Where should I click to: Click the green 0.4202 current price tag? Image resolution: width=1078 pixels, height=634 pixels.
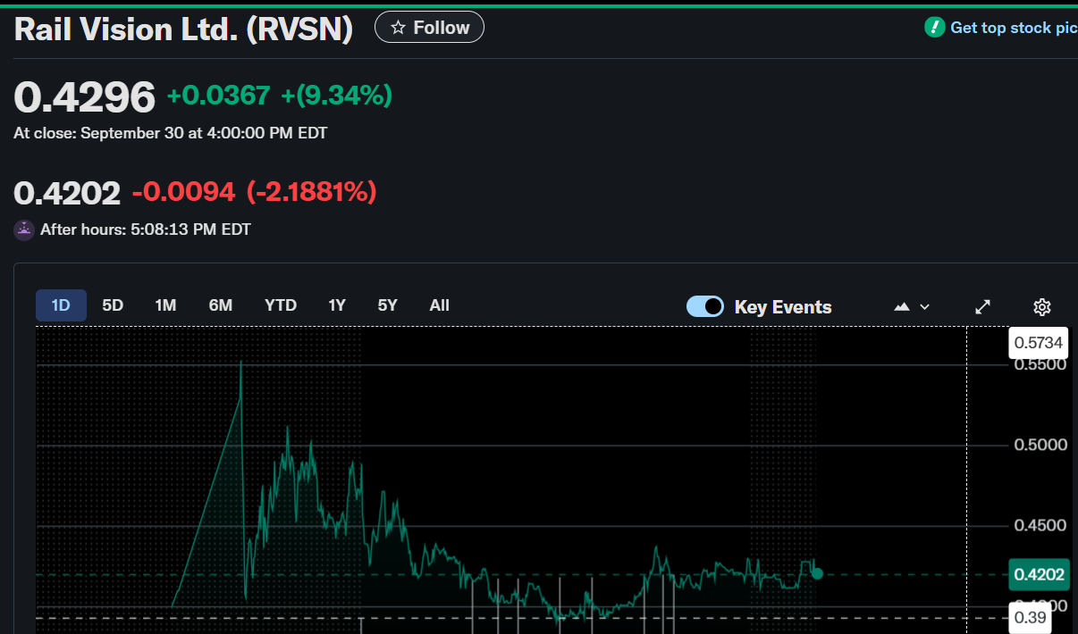pyautogui.click(x=1039, y=574)
